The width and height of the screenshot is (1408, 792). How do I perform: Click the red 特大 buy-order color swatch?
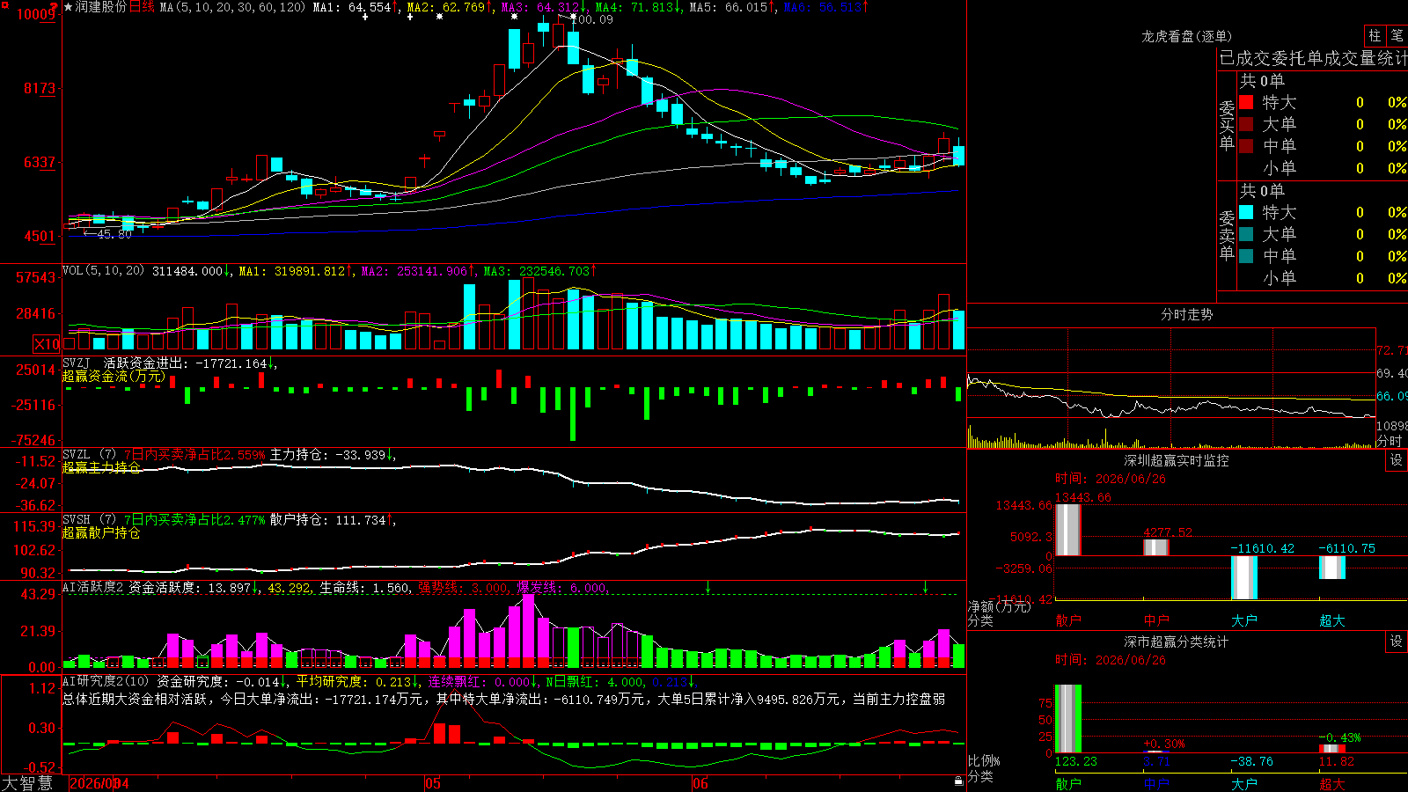pyautogui.click(x=1246, y=102)
